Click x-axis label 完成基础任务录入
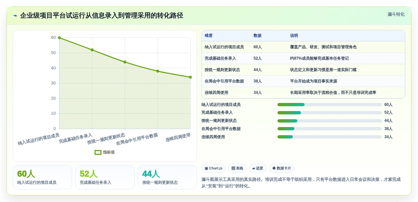The image size is (418, 202). point(76,138)
